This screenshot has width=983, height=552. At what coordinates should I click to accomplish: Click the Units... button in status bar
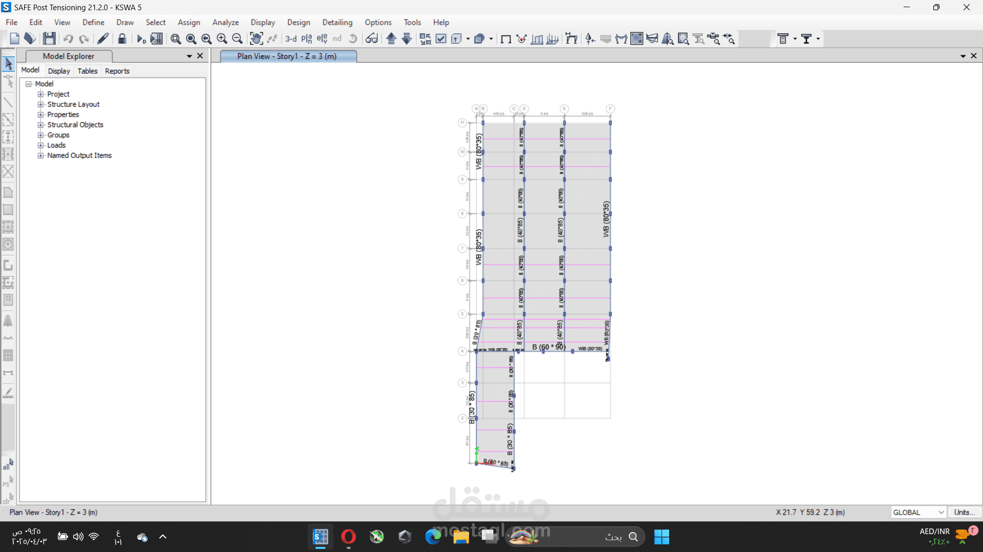point(965,512)
